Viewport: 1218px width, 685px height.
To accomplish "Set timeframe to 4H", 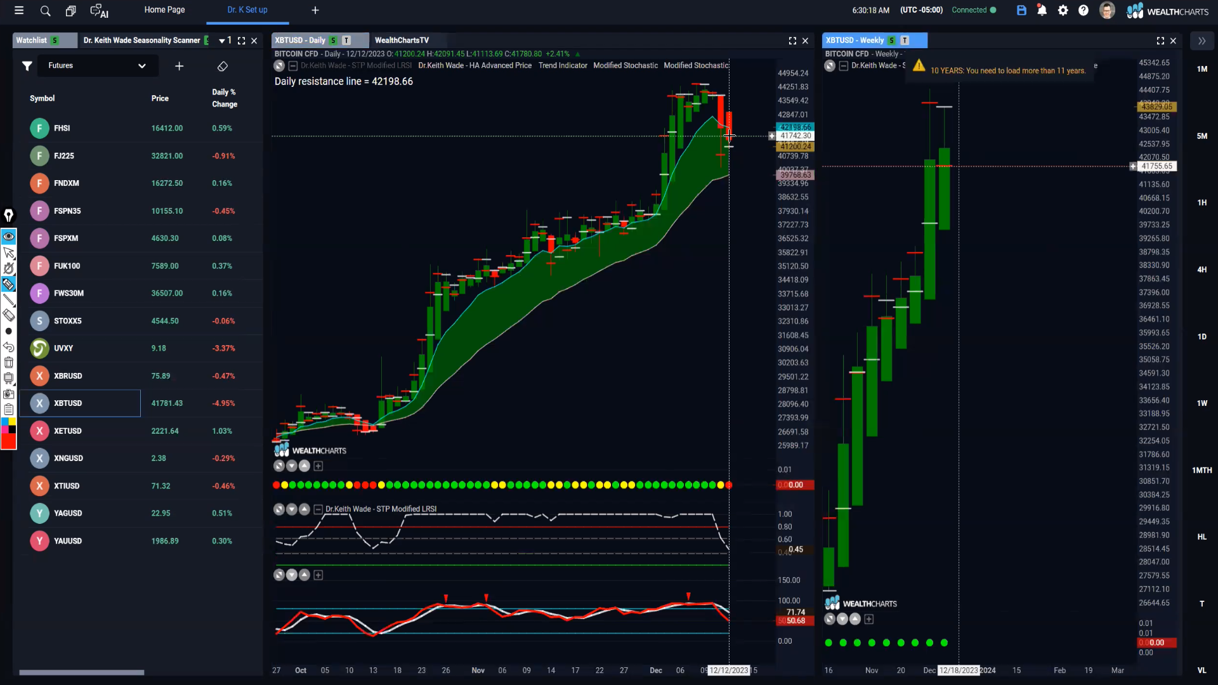I will 1202,270.
